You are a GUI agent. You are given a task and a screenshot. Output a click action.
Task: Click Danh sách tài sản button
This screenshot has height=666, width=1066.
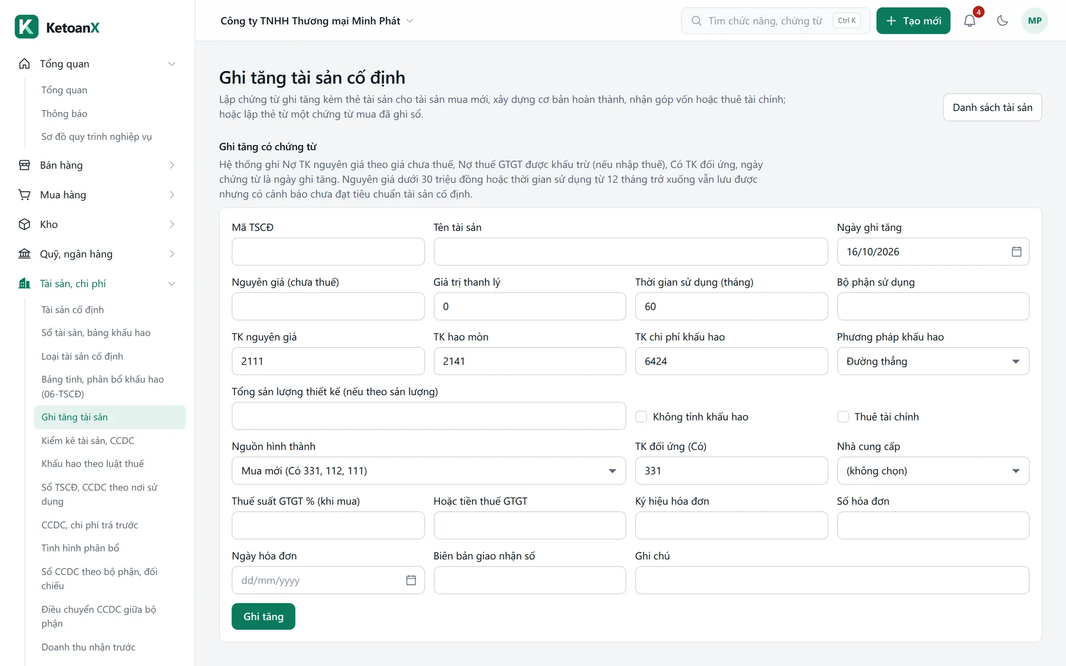click(x=992, y=107)
